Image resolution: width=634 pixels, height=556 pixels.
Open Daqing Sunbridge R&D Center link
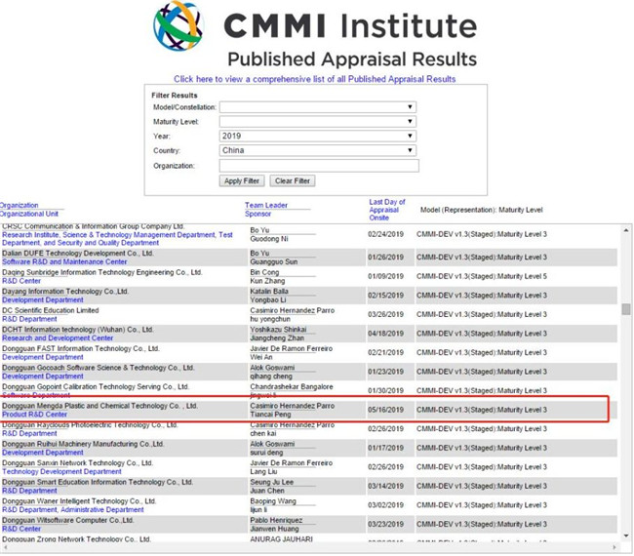[21, 281]
